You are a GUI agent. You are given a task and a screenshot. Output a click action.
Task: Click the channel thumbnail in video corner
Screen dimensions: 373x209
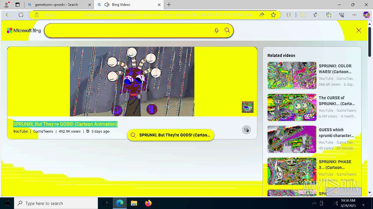(x=248, y=107)
